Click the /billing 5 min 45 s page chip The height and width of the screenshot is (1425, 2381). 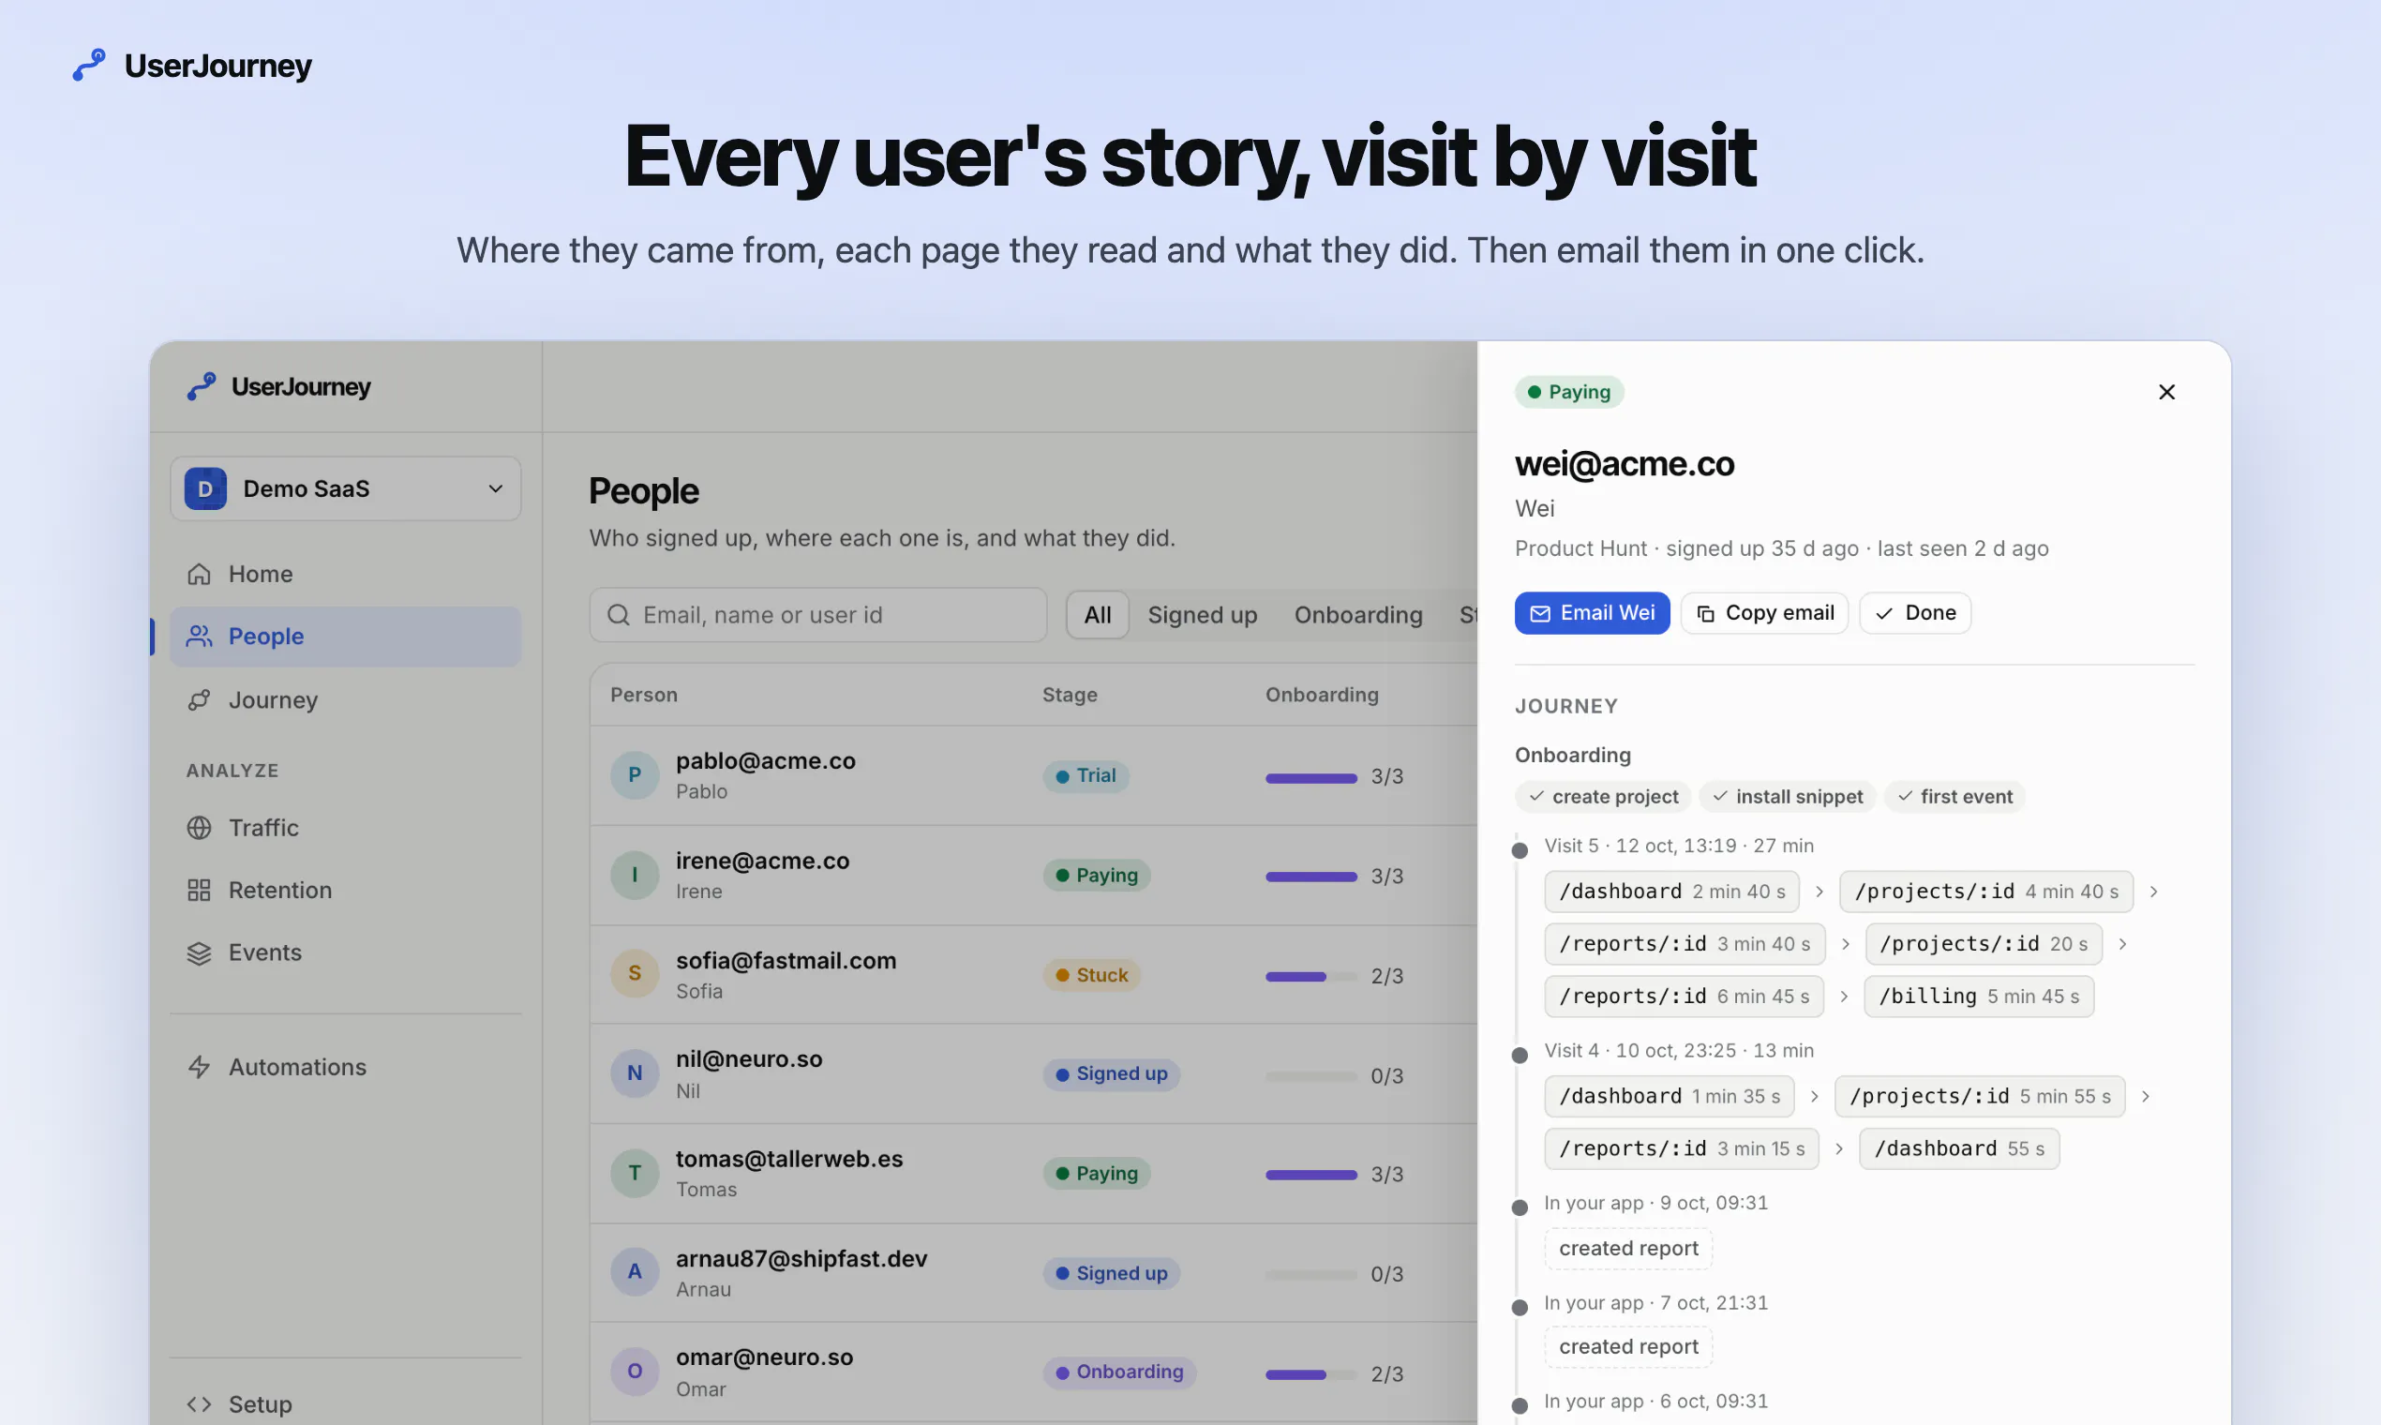coord(1979,996)
